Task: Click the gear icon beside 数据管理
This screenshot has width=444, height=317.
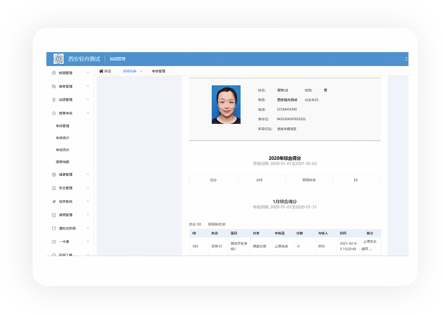Action: (x=54, y=73)
